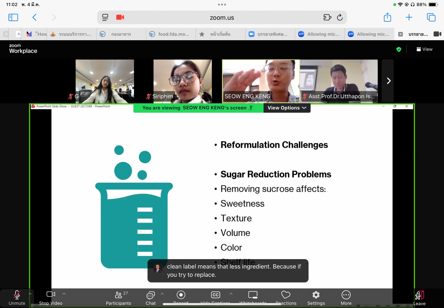This screenshot has width=444, height=308.
Task: Switch to the food.fda.mo... tab
Action: click(x=171, y=34)
